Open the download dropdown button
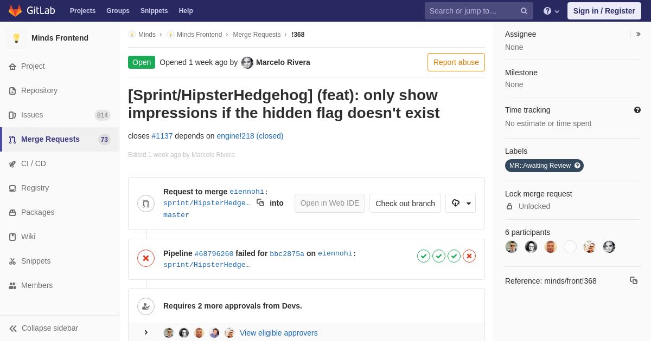Viewport: 651px width, 341px height. tap(461, 203)
